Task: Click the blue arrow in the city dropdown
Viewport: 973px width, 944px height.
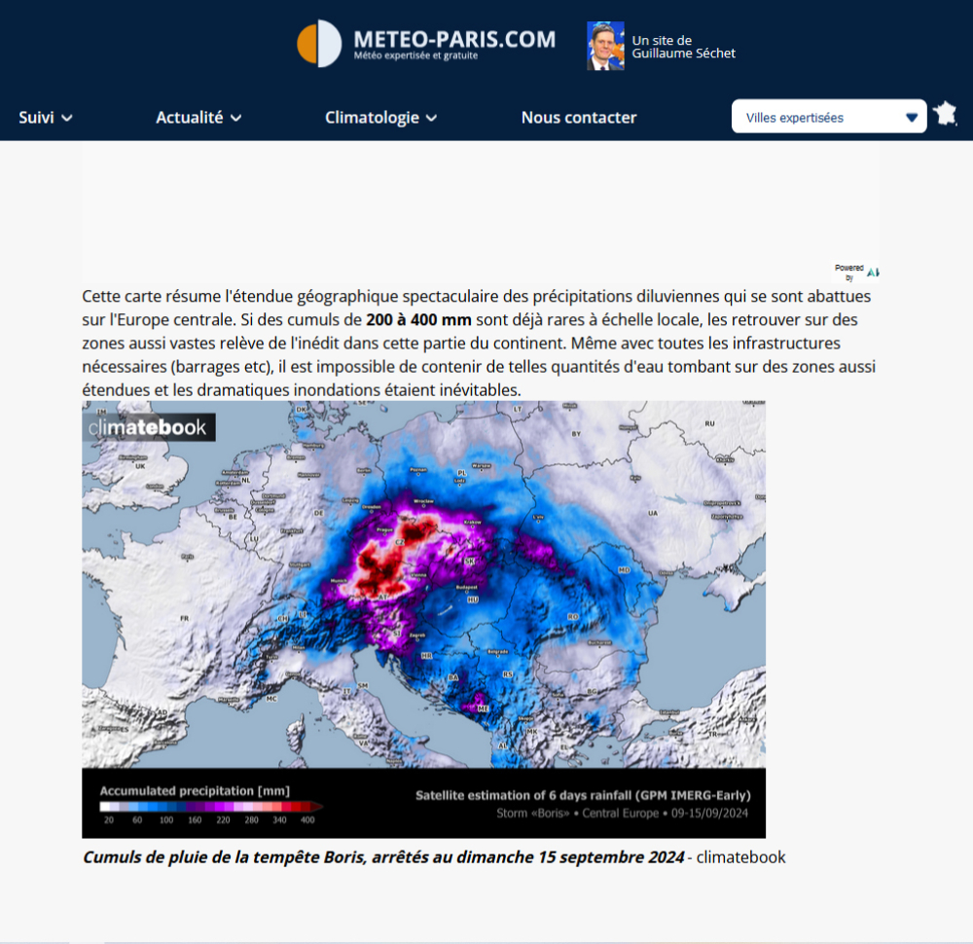Action: pyautogui.click(x=912, y=118)
